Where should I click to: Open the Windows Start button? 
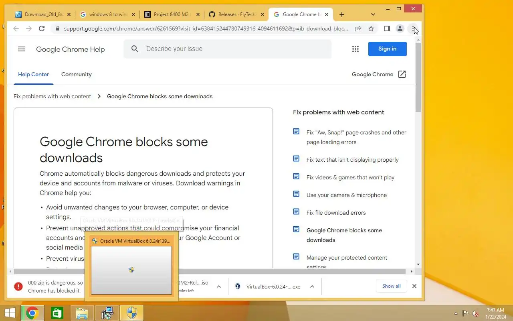coord(10,313)
